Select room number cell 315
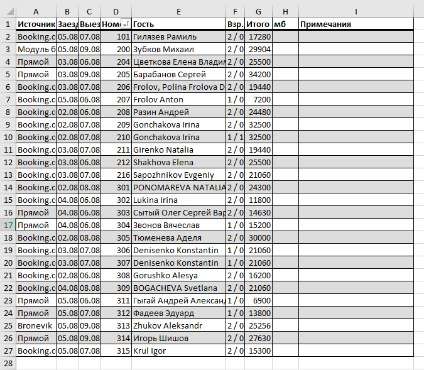The image size is (424, 370). point(116,351)
